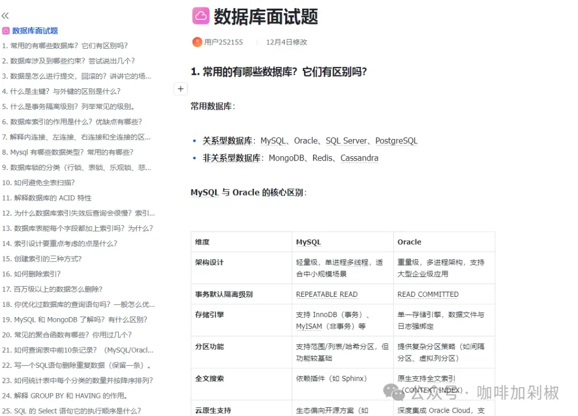The width and height of the screenshot is (578, 416).
Task: Click the 12月4日修改 timestamp
Action: [286, 42]
